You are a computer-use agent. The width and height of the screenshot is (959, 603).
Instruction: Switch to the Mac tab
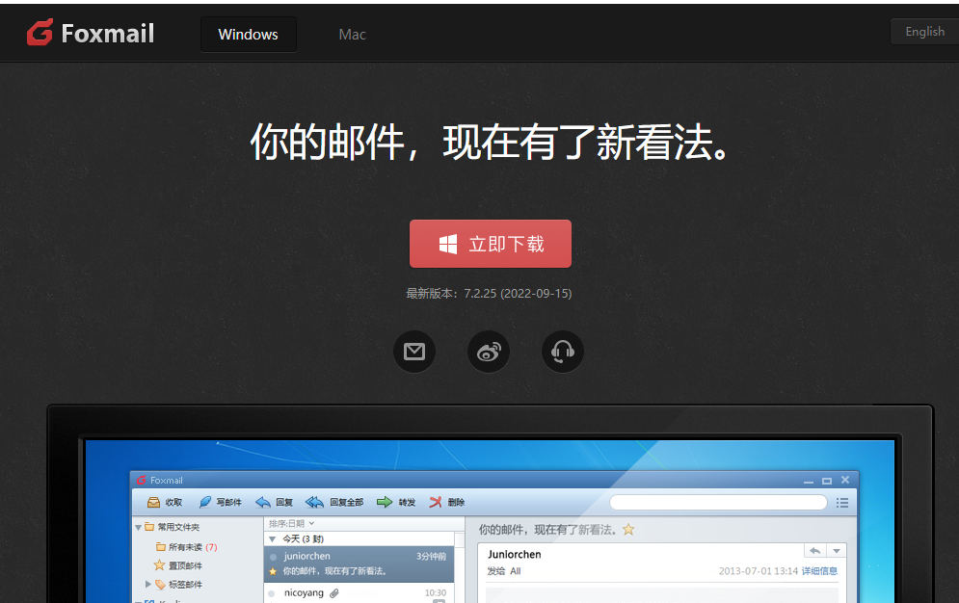coord(353,35)
